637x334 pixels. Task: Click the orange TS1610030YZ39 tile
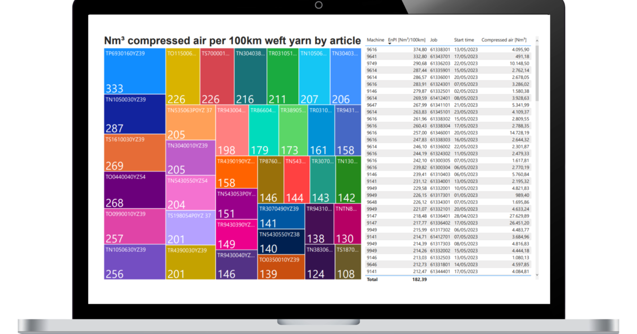tap(134, 153)
